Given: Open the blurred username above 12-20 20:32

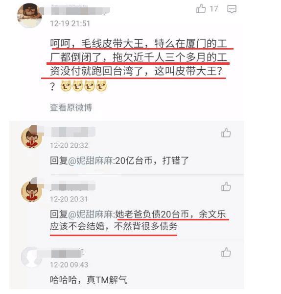Looking at the screenshot, I should [73, 132].
